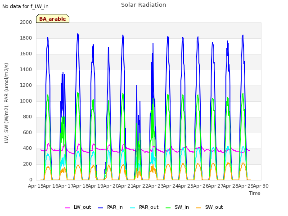Click the 800 y-axis tick label

point(27,117)
